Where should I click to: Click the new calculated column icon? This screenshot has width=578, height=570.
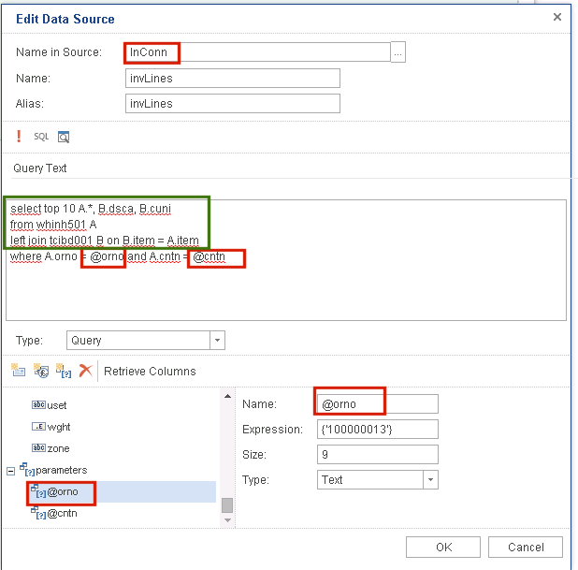pyautogui.click(x=41, y=371)
